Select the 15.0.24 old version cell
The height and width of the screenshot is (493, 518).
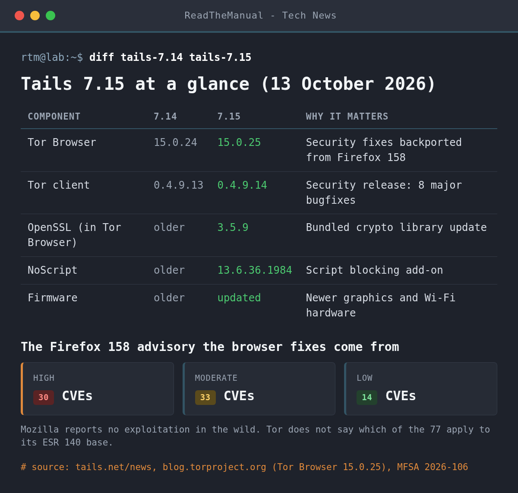click(175, 142)
